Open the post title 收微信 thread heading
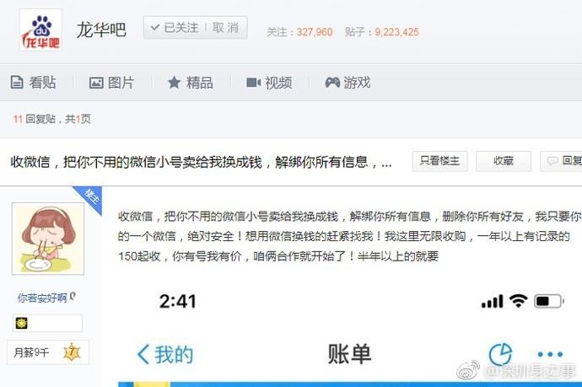This screenshot has height=387, width=582. point(201,162)
